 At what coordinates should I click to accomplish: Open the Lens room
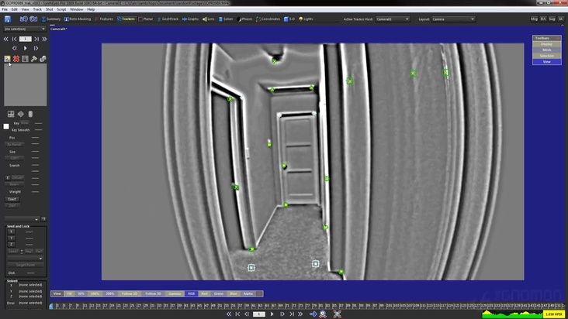(208, 19)
